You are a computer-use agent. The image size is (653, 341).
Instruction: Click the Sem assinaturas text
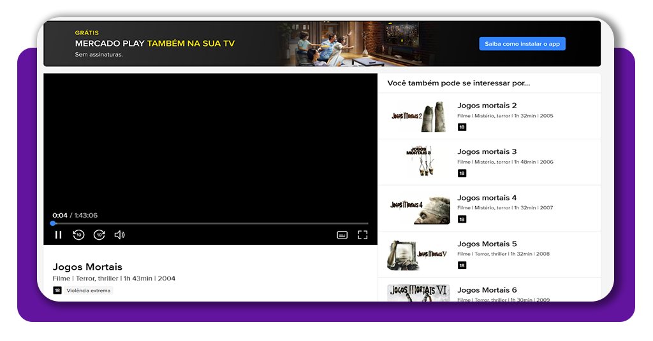point(99,55)
